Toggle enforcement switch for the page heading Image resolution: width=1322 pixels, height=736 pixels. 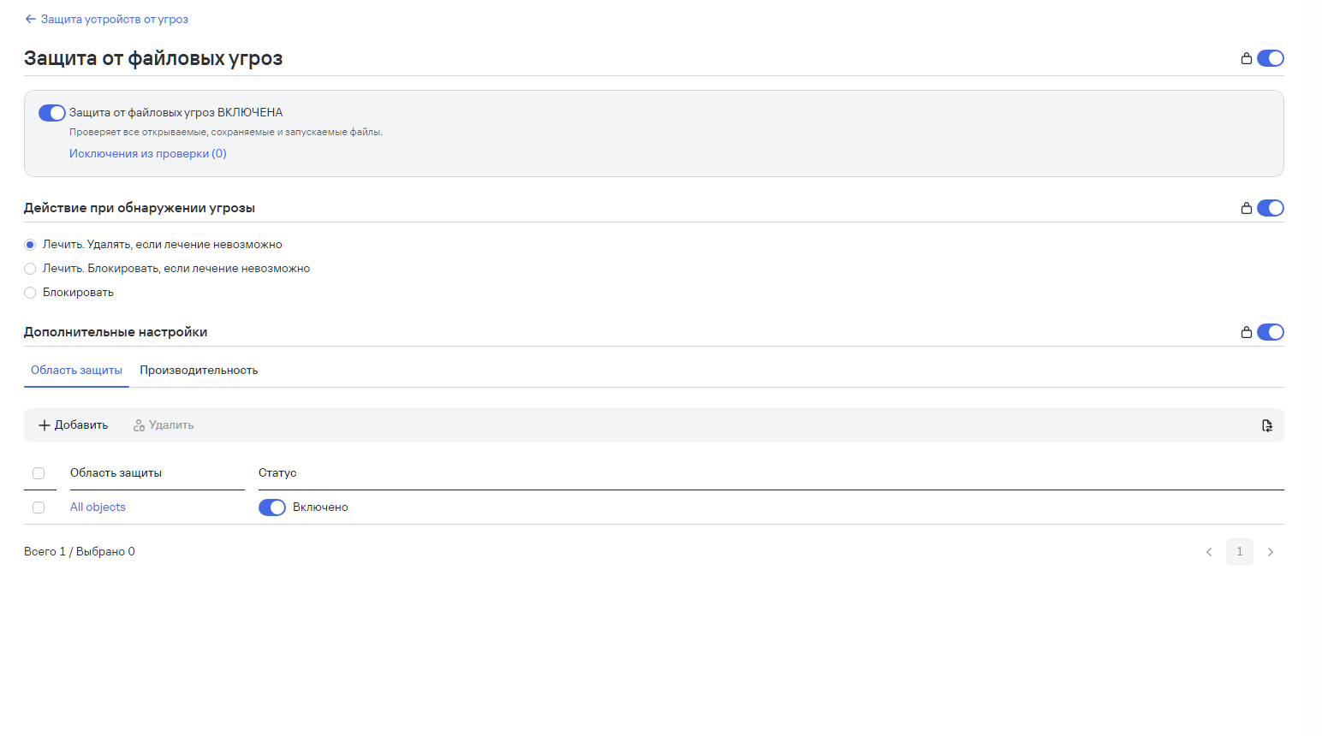tap(1271, 58)
